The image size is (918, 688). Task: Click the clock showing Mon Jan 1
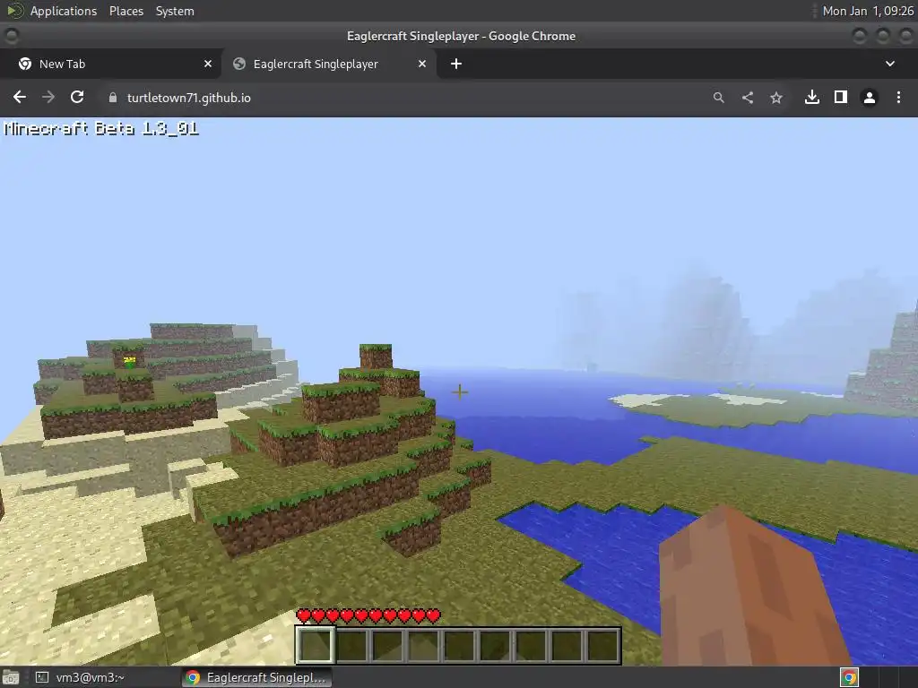click(868, 11)
